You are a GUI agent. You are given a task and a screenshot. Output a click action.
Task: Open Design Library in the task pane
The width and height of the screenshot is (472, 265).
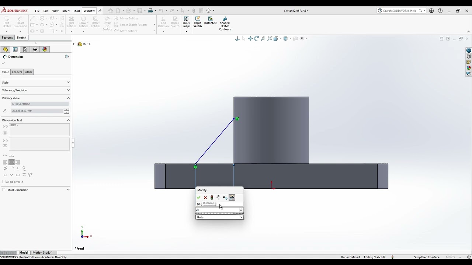(x=469, y=56)
